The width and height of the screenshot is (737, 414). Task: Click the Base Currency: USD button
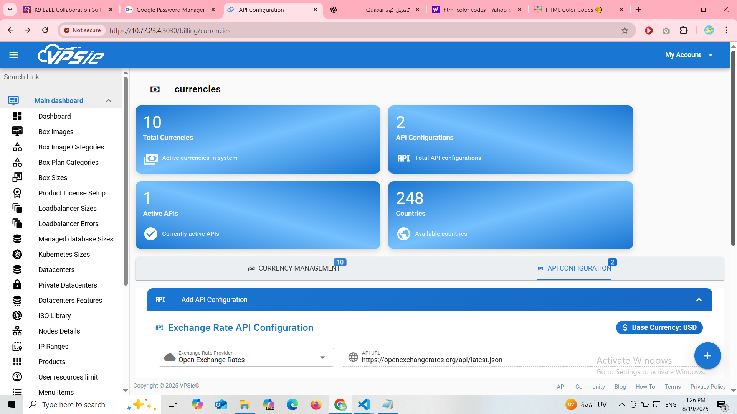659,327
